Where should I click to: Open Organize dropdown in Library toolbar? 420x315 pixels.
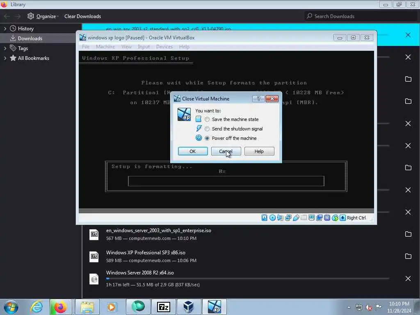tap(43, 16)
